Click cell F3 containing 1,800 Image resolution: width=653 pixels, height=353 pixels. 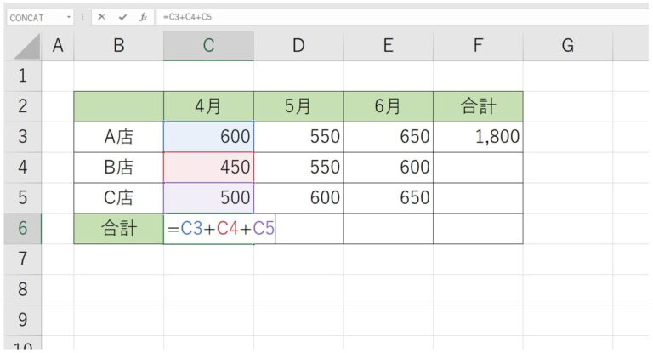[x=478, y=137]
